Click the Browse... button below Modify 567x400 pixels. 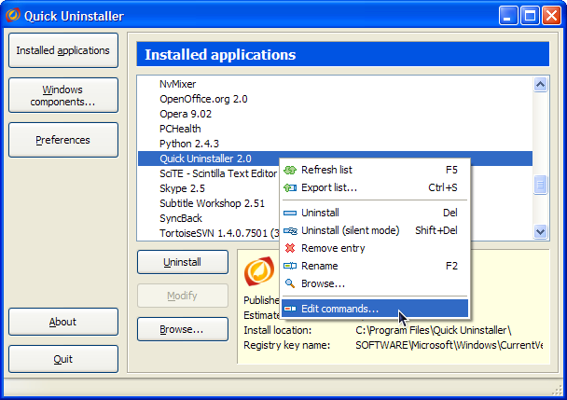pyautogui.click(x=183, y=329)
